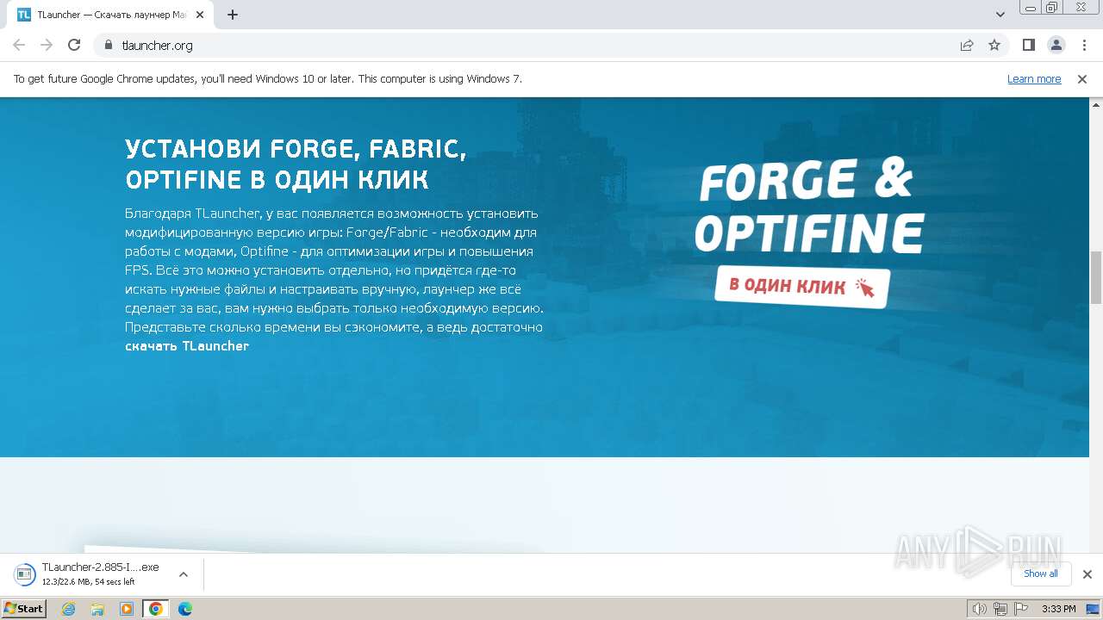Share this page icon in address bar
Screen dimensions: 1103x620
pos(967,45)
